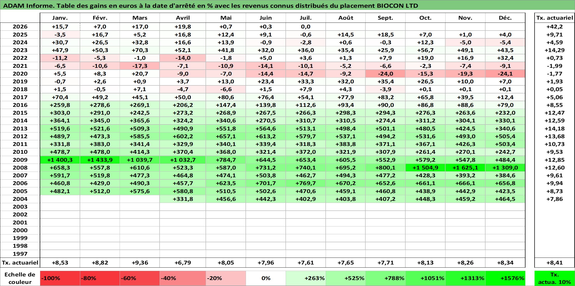Screen dimensions: 575x286
Task: Click January actuarial rate +8,53
Action: pyautogui.click(x=60, y=263)
